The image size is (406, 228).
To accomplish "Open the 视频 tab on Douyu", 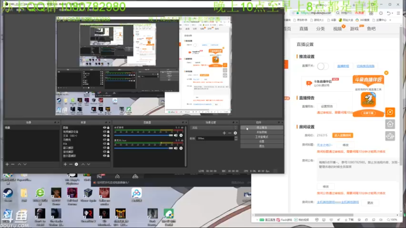I will click(337, 29).
